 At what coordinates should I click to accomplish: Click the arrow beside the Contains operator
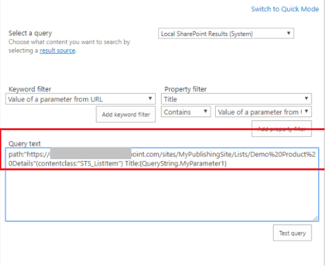[205, 111]
